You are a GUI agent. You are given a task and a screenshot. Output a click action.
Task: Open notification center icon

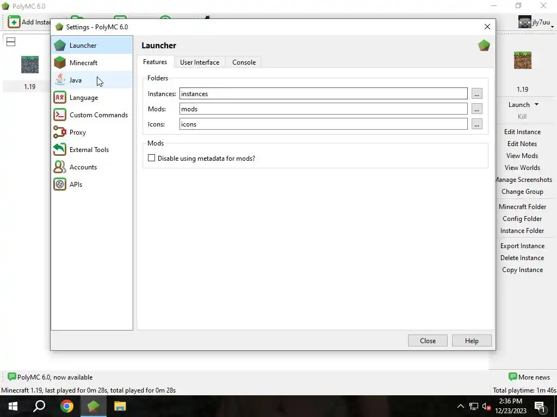pos(540,407)
